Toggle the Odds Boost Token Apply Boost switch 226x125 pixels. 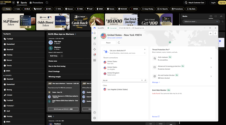pos(64,27)
